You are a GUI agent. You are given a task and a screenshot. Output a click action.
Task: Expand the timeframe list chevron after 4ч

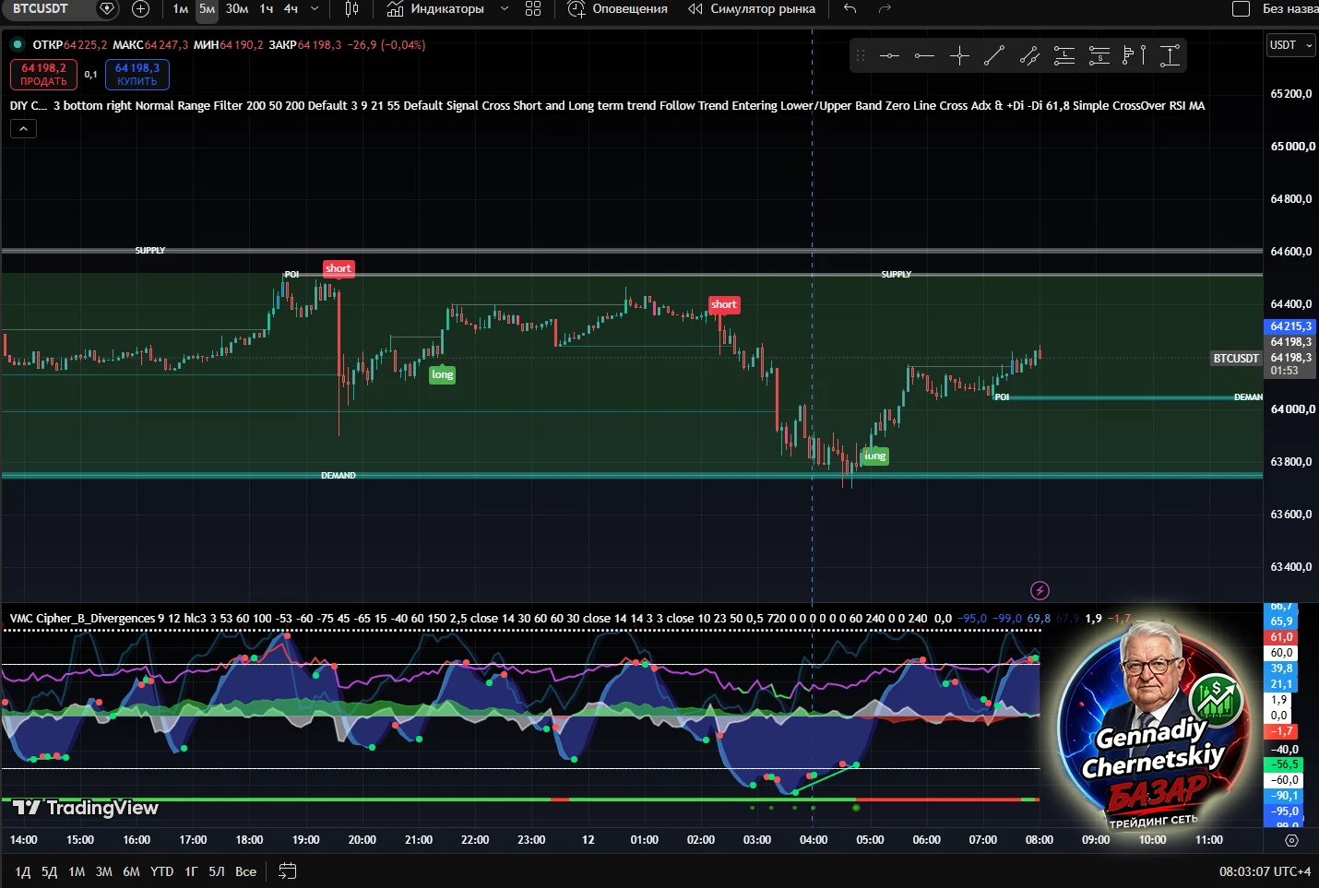(x=315, y=9)
